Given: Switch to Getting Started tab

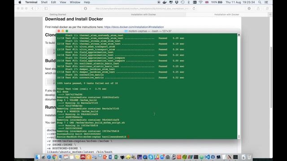Looking at the screenshot, I should click(x=58, y=14).
